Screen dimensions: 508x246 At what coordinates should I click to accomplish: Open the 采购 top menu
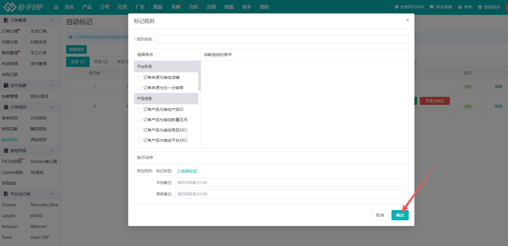click(175, 7)
